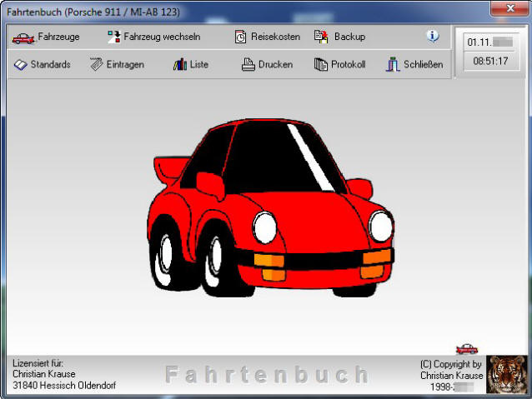Viewport: 532px width, 399px height.
Task: Start Backup via its text label
Action: click(350, 37)
